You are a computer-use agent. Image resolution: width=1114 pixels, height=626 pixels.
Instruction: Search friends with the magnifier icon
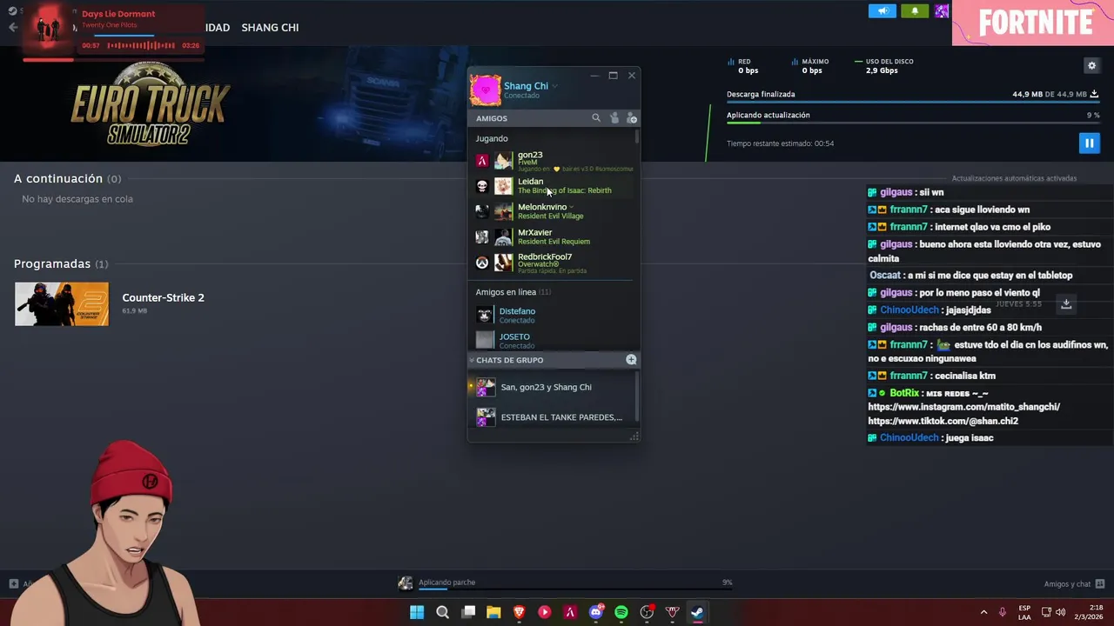(x=596, y=117)
